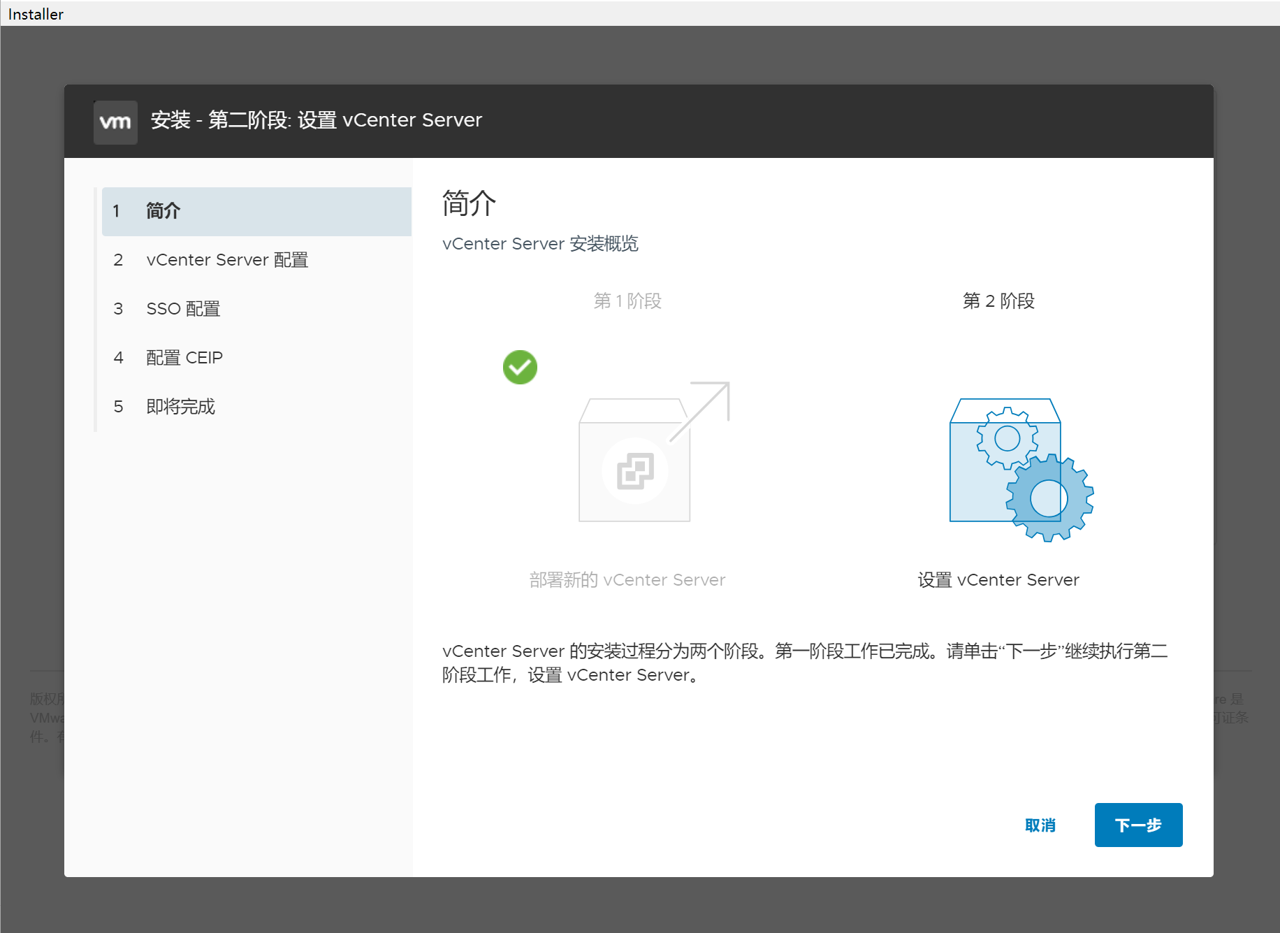The height and width of the screenshot is (933, 1280).
Task: Jump to step 4 配置 CEIP
Action: point(184,358)
